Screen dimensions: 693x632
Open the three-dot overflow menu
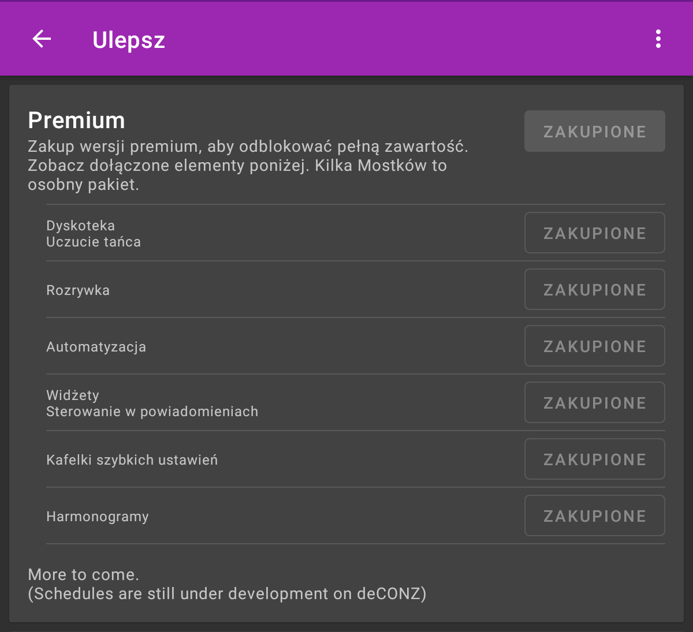(658, 39)
